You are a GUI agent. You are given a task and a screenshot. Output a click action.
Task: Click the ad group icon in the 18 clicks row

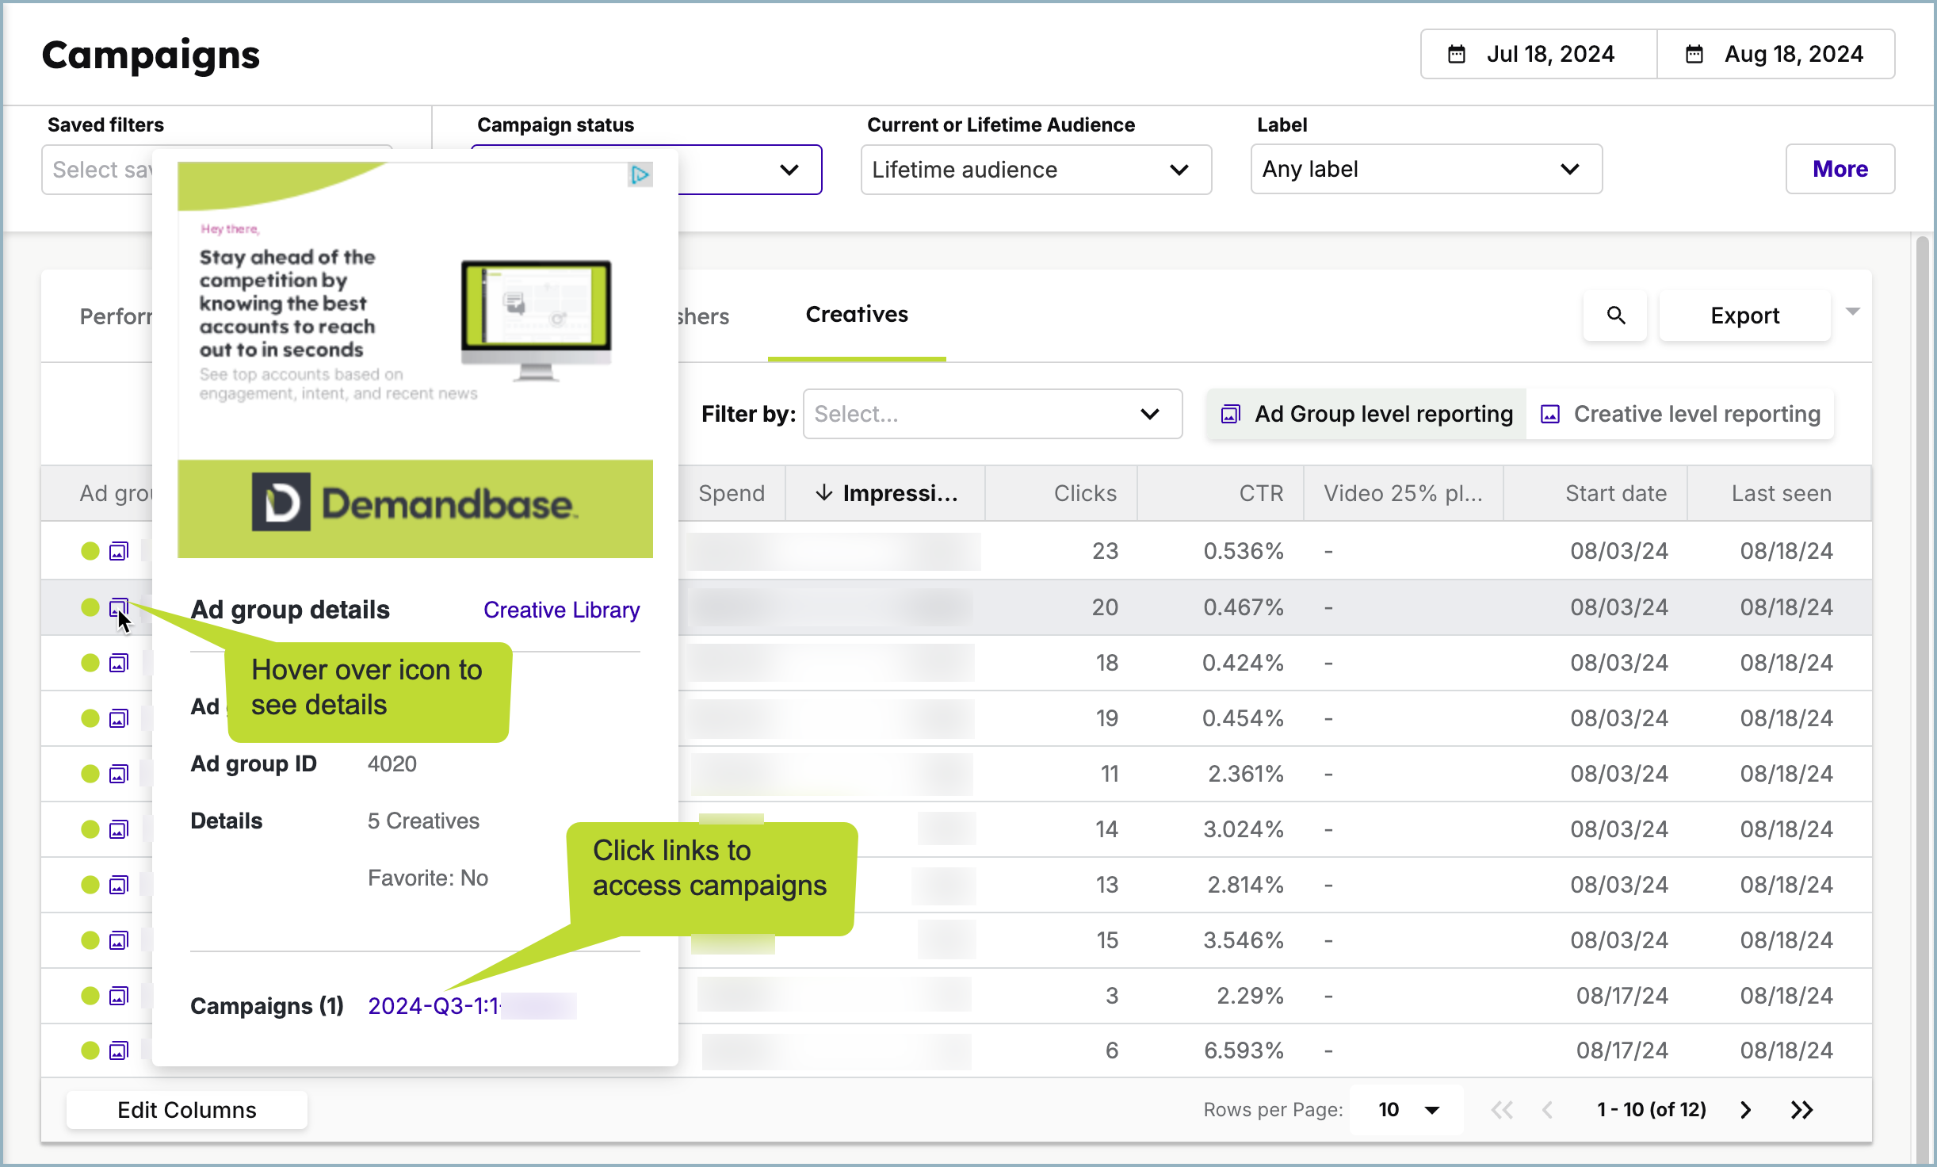[x=119, y=663]
